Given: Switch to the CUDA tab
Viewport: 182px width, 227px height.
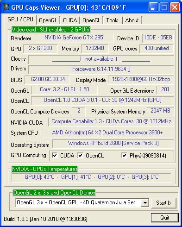Looking at the screenshot, I should pyautogui.click(x=70, y=20).
